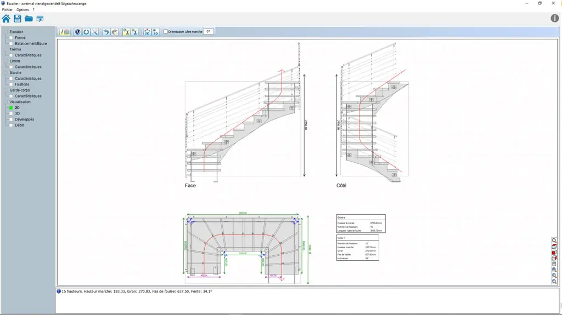The image size is (562, 315).
Task: Save the staircase with the floppy disk icon
Action: 18,19
